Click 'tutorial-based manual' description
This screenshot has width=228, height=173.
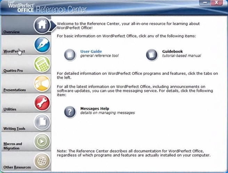pyautogui.click(x=182, y=56)
